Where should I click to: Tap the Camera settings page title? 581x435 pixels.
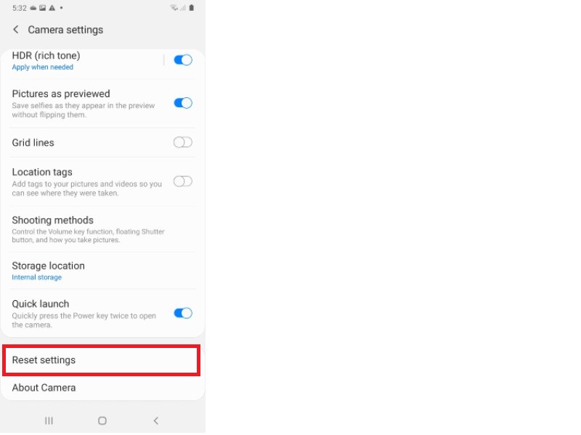point(65,30)
